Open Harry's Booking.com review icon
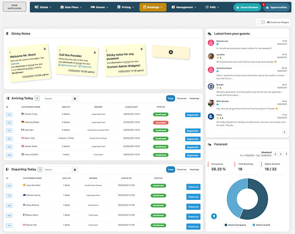The width and height of the screenshot is (295, 234). click(x=211, y=117)
